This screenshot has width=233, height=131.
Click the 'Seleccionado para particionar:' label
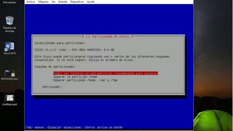point(60,43)
